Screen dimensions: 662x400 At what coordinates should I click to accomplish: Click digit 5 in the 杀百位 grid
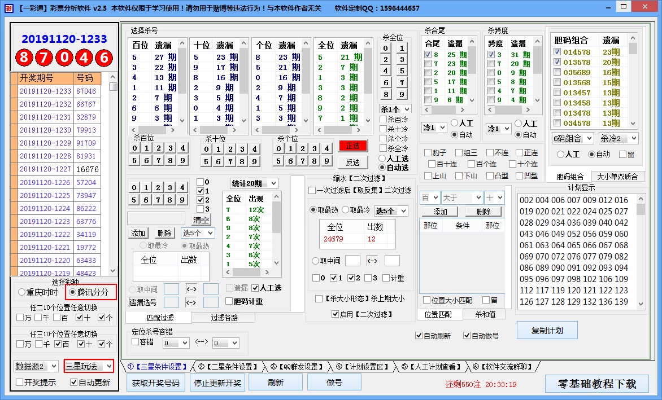coord(133,160)
